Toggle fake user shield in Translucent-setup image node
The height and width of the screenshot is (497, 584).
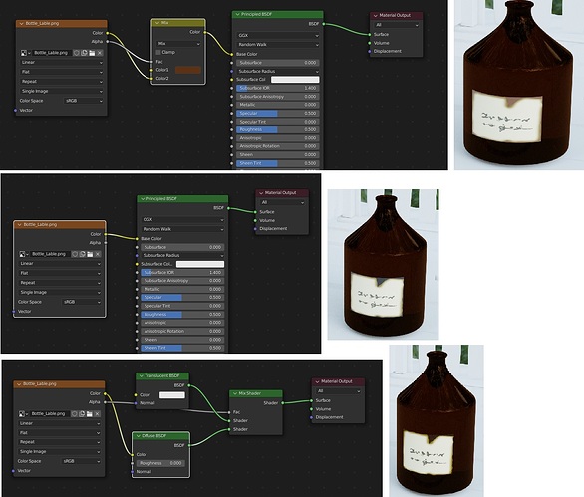74,414
